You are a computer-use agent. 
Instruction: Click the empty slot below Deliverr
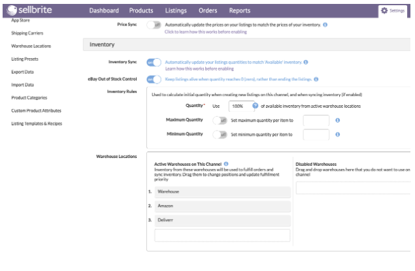222,235
